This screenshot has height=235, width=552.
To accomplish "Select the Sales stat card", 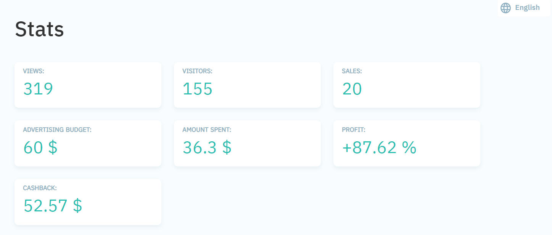I will (407, 85).
